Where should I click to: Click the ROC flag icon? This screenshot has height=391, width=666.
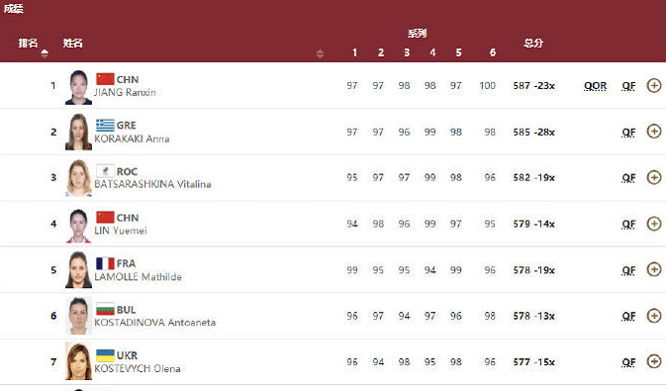pyautogui.click(x=105, y=171)
